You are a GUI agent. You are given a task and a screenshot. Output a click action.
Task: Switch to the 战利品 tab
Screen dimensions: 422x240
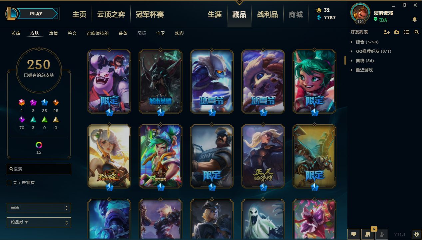(x=267, y=14)
